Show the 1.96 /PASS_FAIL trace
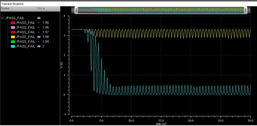257x126 pixels. 39,27
